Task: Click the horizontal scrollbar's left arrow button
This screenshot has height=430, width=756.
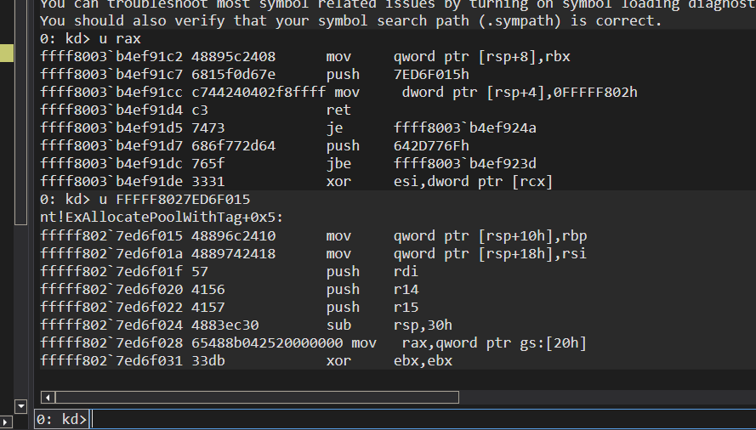Action: (48, 397)
